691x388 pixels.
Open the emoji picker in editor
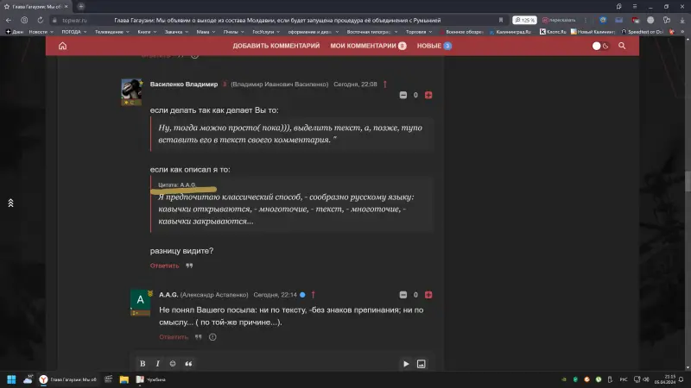[172, 364]
